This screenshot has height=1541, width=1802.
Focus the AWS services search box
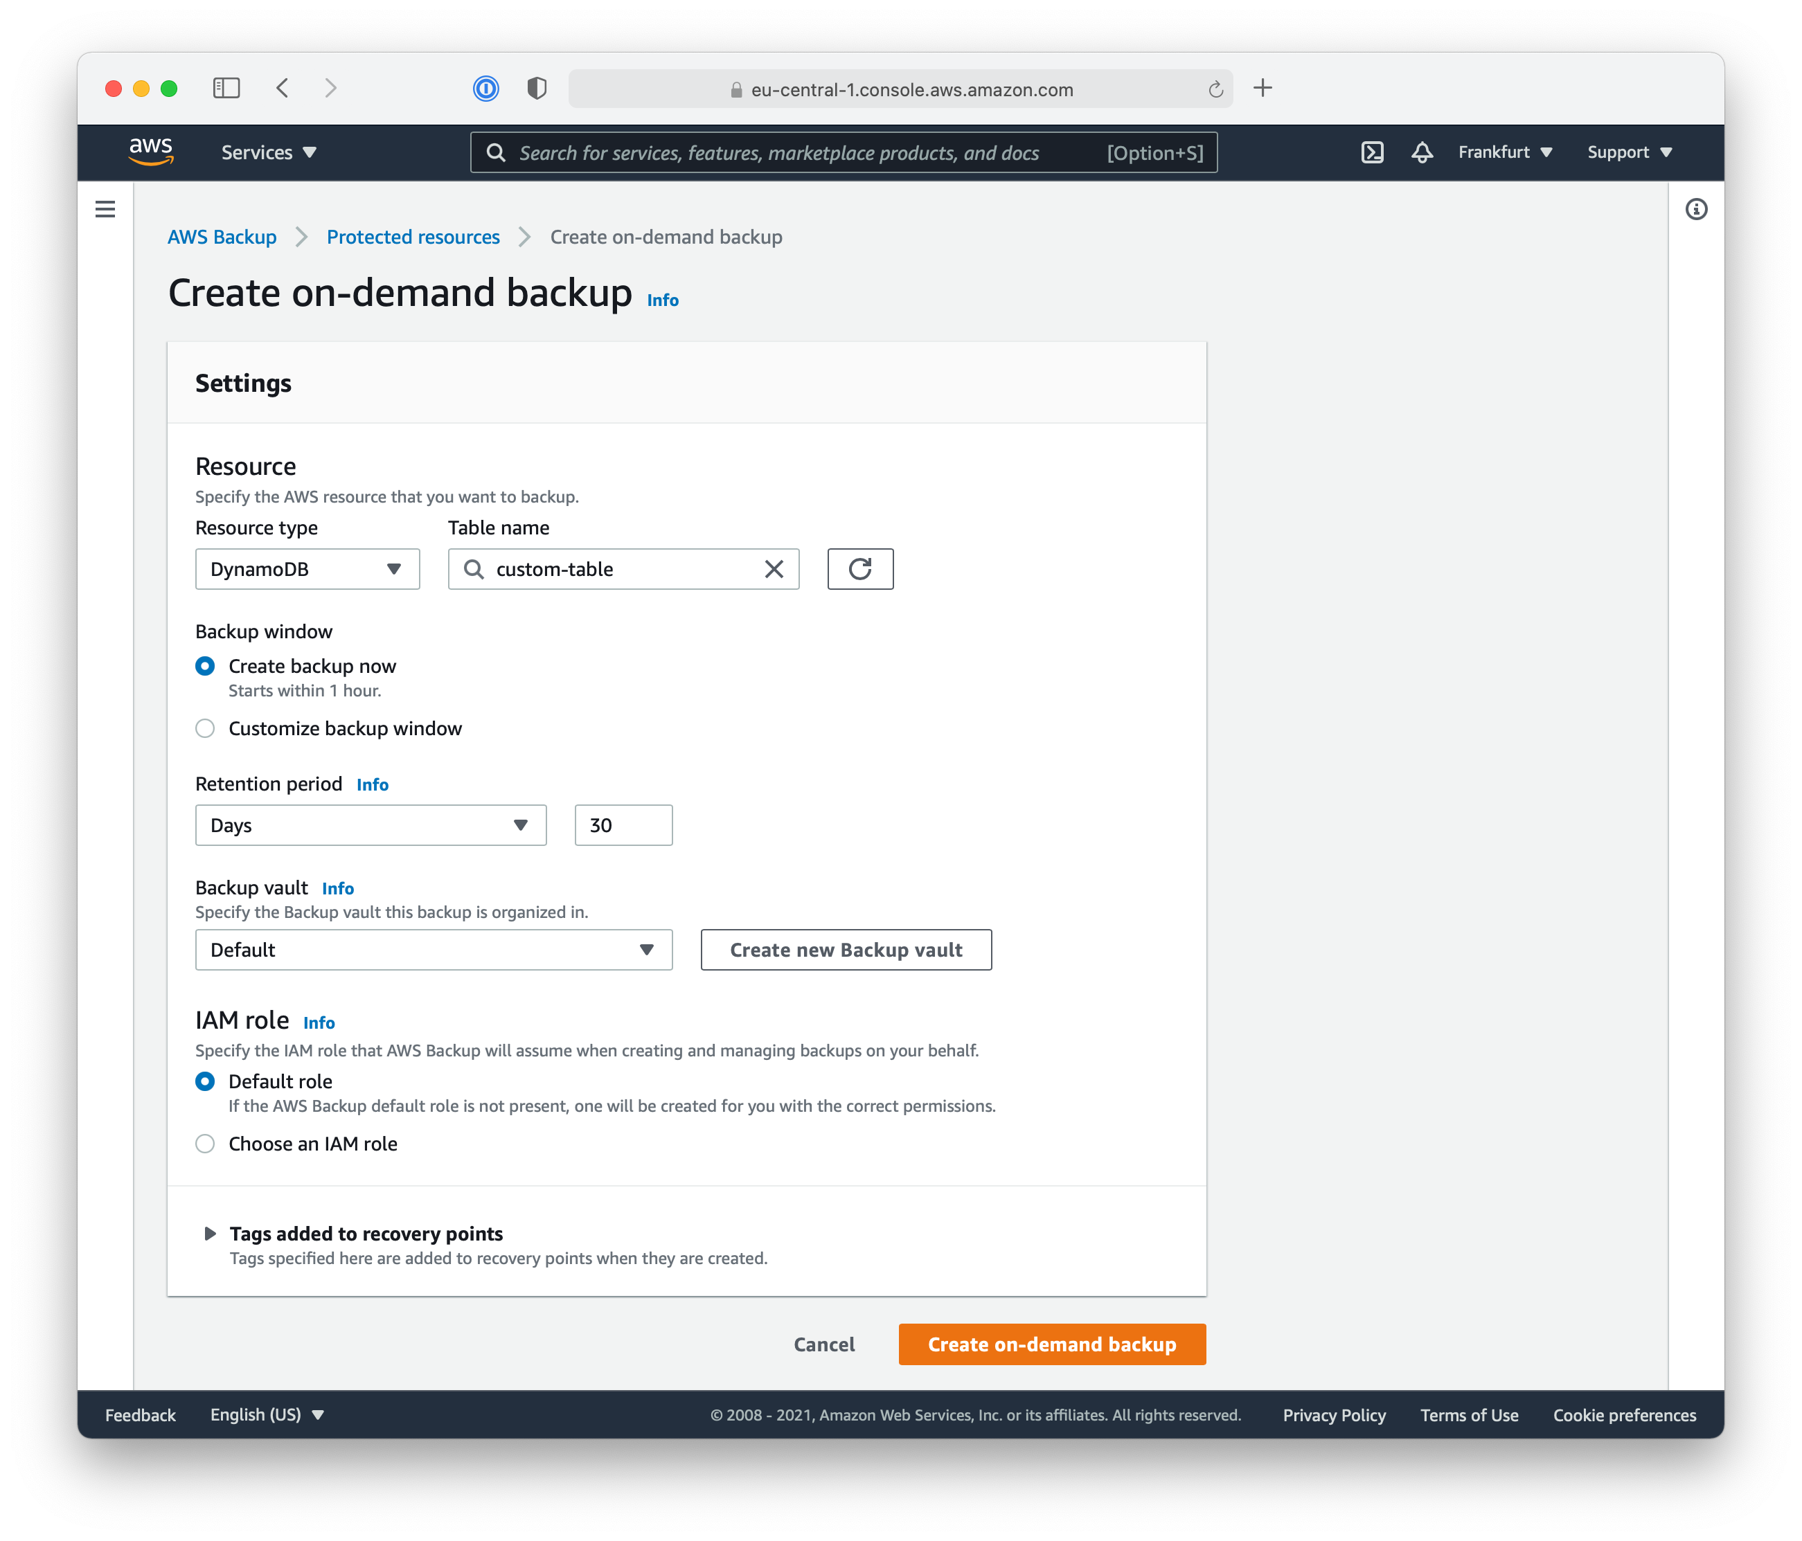844,152
